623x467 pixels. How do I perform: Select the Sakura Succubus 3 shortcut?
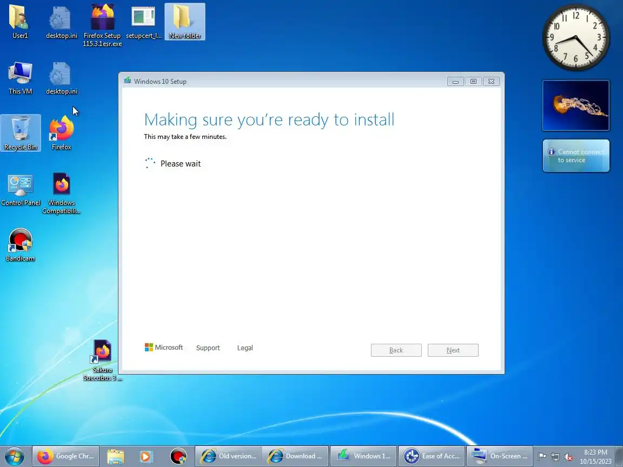pyautogui.click(x=102, y=360)
